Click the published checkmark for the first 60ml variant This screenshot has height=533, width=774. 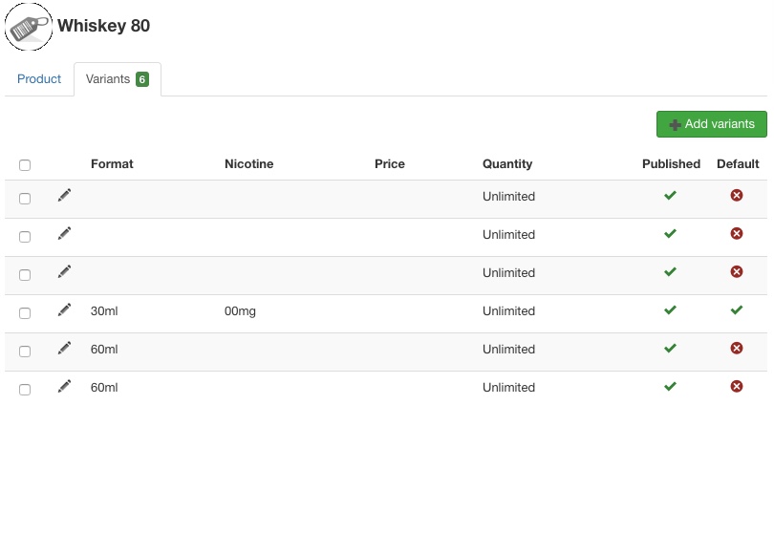pos(670,349)
